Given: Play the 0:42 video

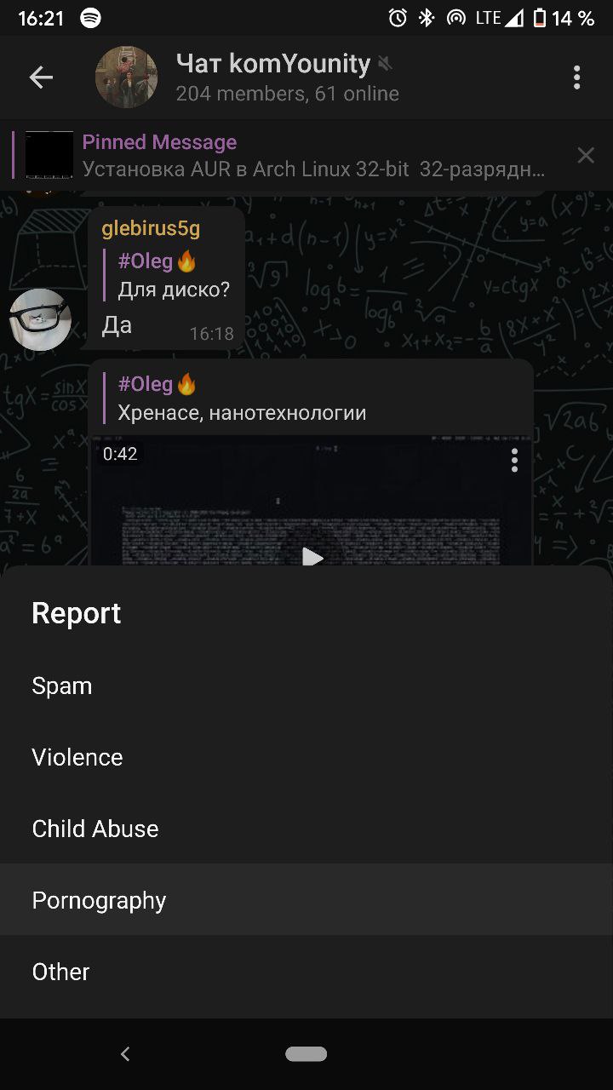Looking at the screenshot, I should [x=312, y=558].
